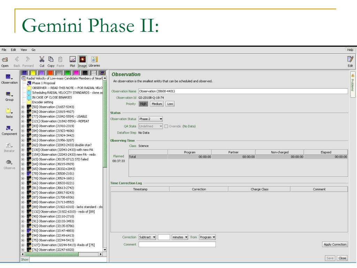Click the group filter icon above tree
This screenshot has height=268, width=357.
102,73
